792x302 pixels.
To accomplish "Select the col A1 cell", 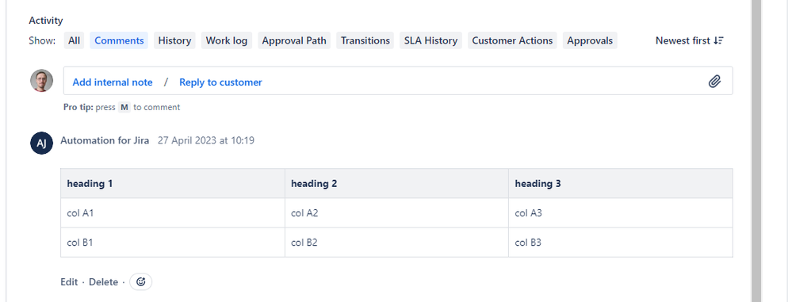I will pyautogui.click(x=173, y=213).
